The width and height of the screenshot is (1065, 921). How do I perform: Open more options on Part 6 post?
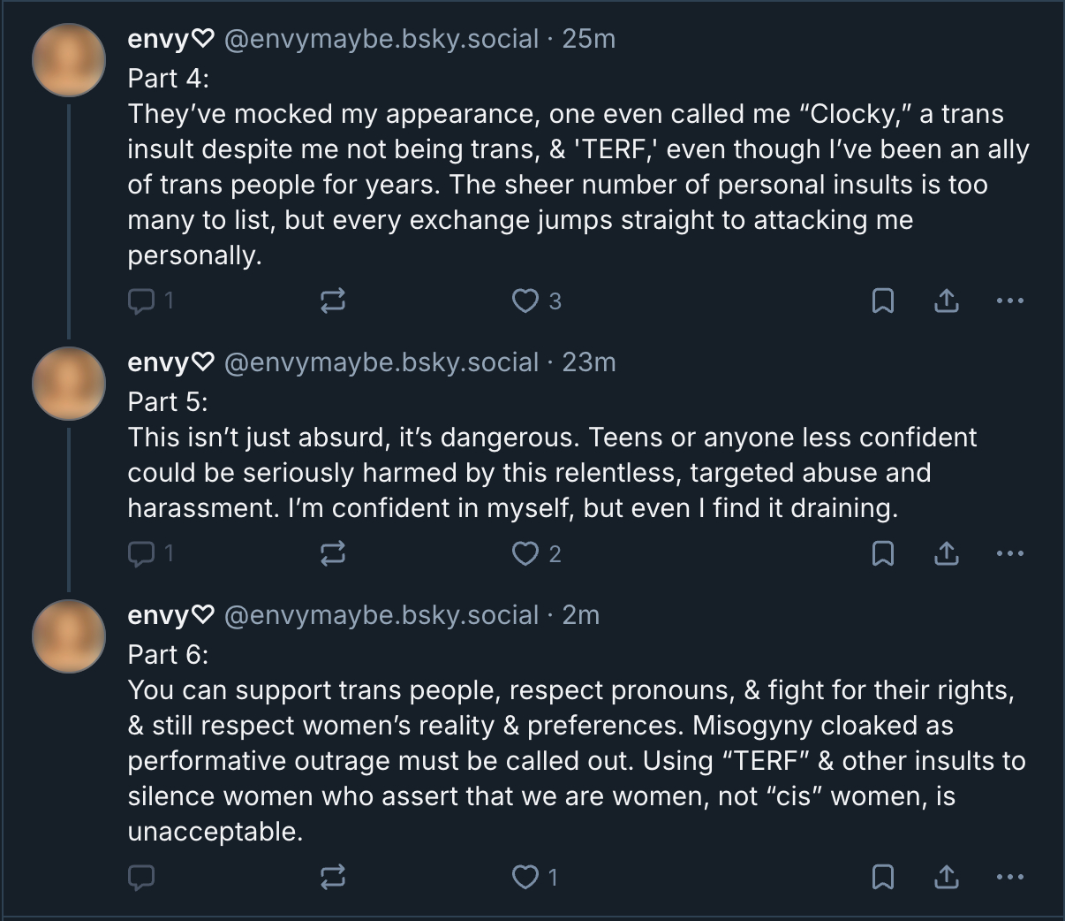tap(1009, 878)
